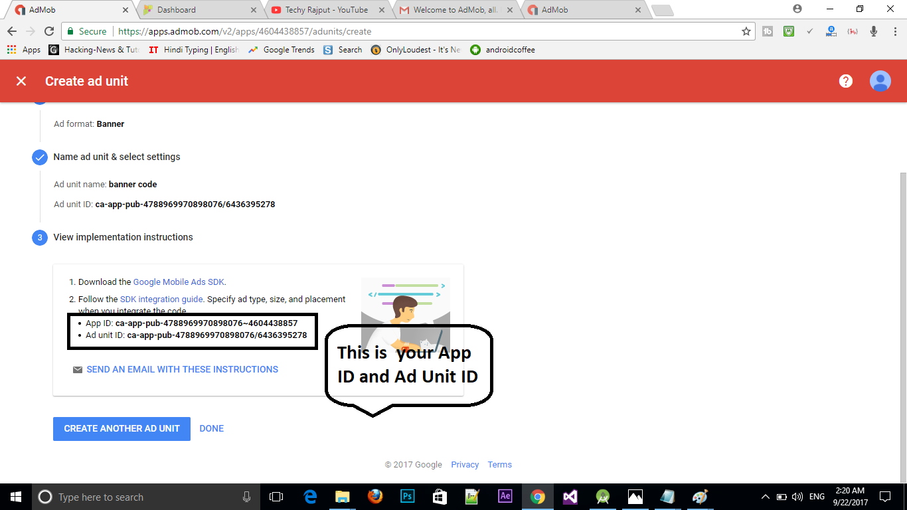Launch Microsoft Edge from the taskbar

(310, 497)
